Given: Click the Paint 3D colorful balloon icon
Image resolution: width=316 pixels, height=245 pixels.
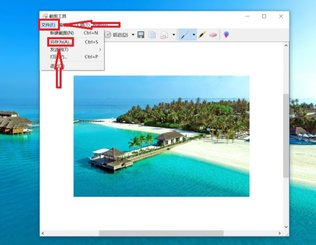Looking at the screenshot, I should point(226,35).
